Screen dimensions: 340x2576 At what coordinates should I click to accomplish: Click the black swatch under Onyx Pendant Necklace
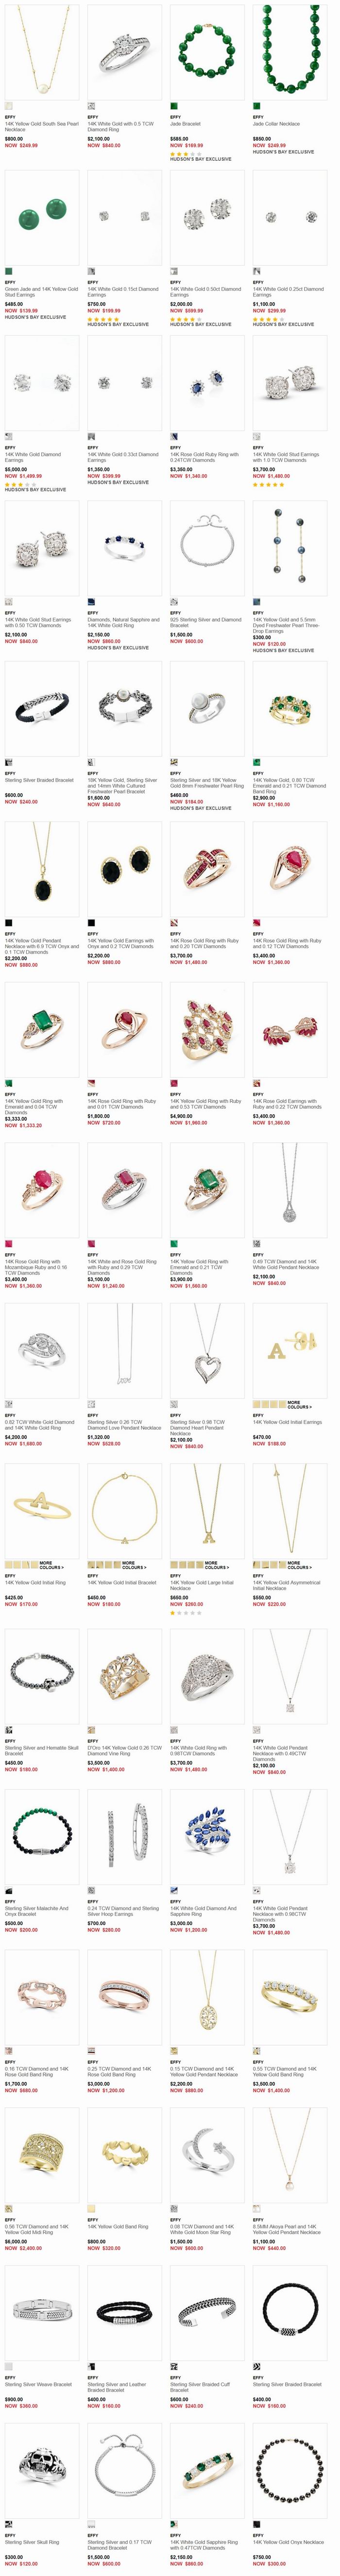(x=8, y=922)
